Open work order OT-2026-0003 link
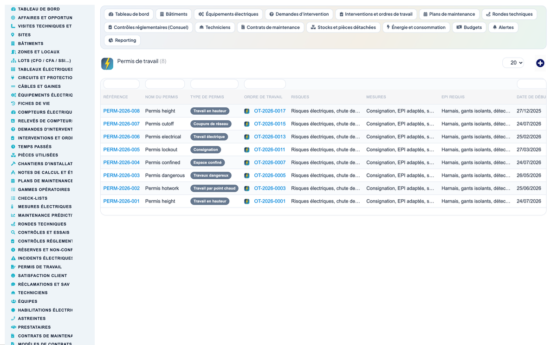The height and width of the screenshot is (345, 557). tap(270, 189)
